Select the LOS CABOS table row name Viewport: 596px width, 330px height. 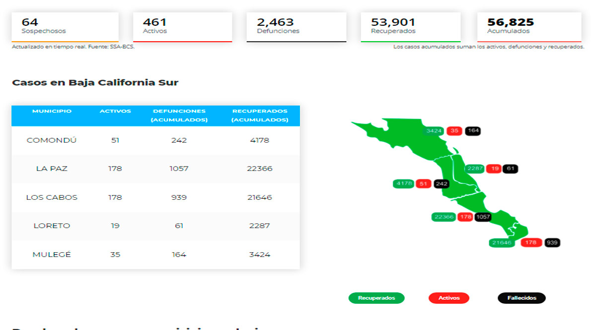pyautogui.click(x=52, y=197)
